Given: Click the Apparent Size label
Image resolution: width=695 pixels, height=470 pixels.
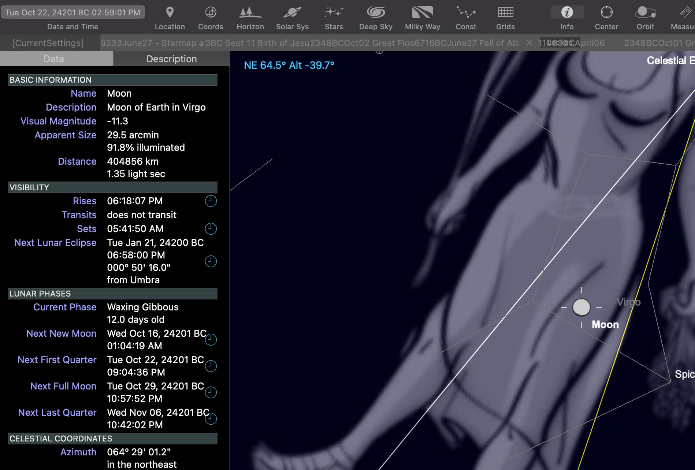Looking at the screenshot, I should coord(66,135).
